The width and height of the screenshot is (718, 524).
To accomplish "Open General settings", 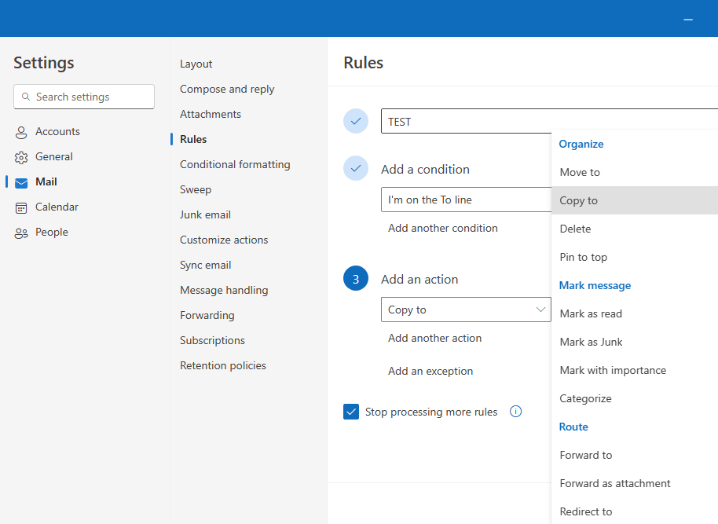I will pyautogui.click(x=54, y=156).
